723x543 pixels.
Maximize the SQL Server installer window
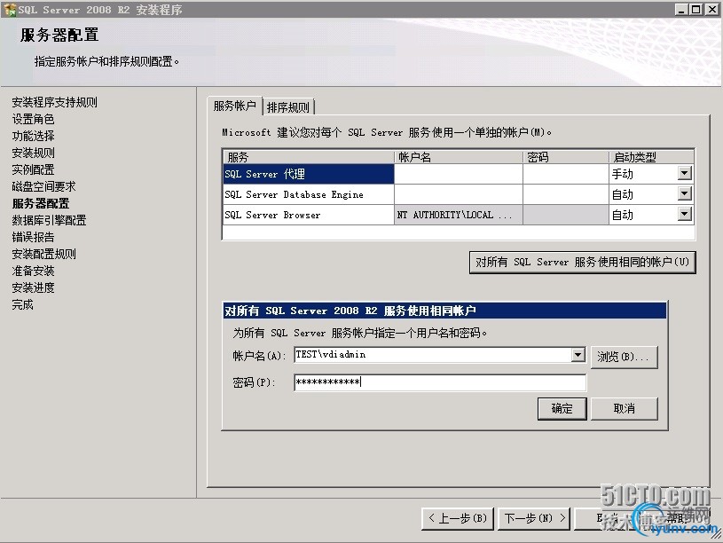pyautogui.click(x=696, y=9)
